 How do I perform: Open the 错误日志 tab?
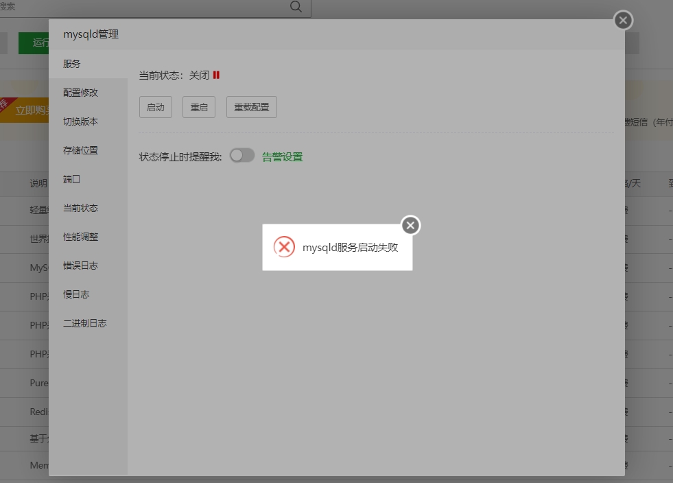coord(88,266)
